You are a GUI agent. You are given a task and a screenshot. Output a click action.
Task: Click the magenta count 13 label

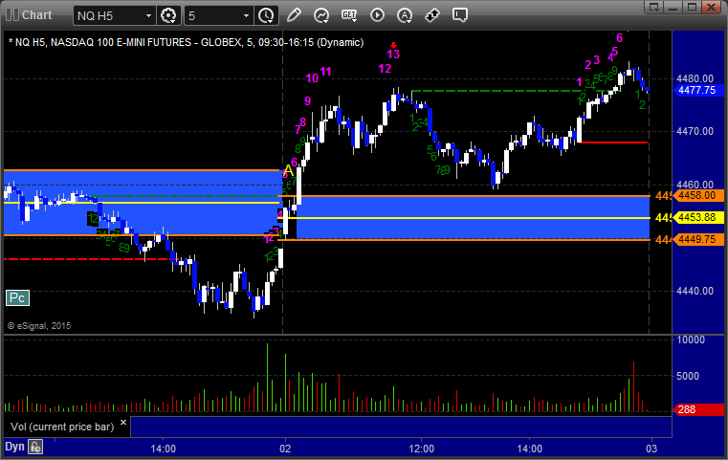(393, 55)
